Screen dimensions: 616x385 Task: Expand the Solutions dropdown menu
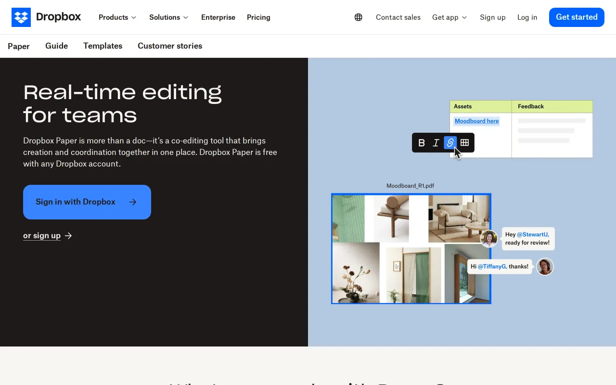coord(169,17)
